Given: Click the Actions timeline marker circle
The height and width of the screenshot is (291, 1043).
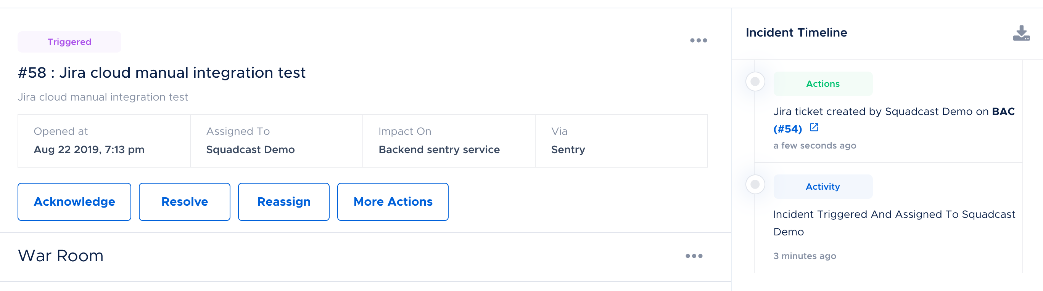Looking at the screenshot, I should click(755, 82).
